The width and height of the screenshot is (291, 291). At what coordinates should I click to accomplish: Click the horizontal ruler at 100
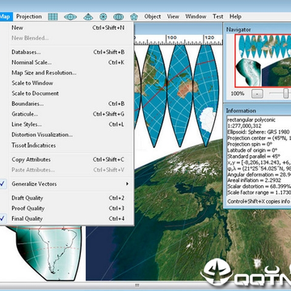171,38
